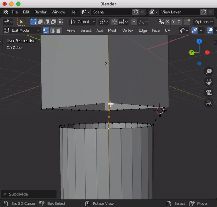Image resolution: width=217 pixels, height=207 pixels.
Task: Click the blue Z axis gizmo ball
Action: click(x=199, y=41)
